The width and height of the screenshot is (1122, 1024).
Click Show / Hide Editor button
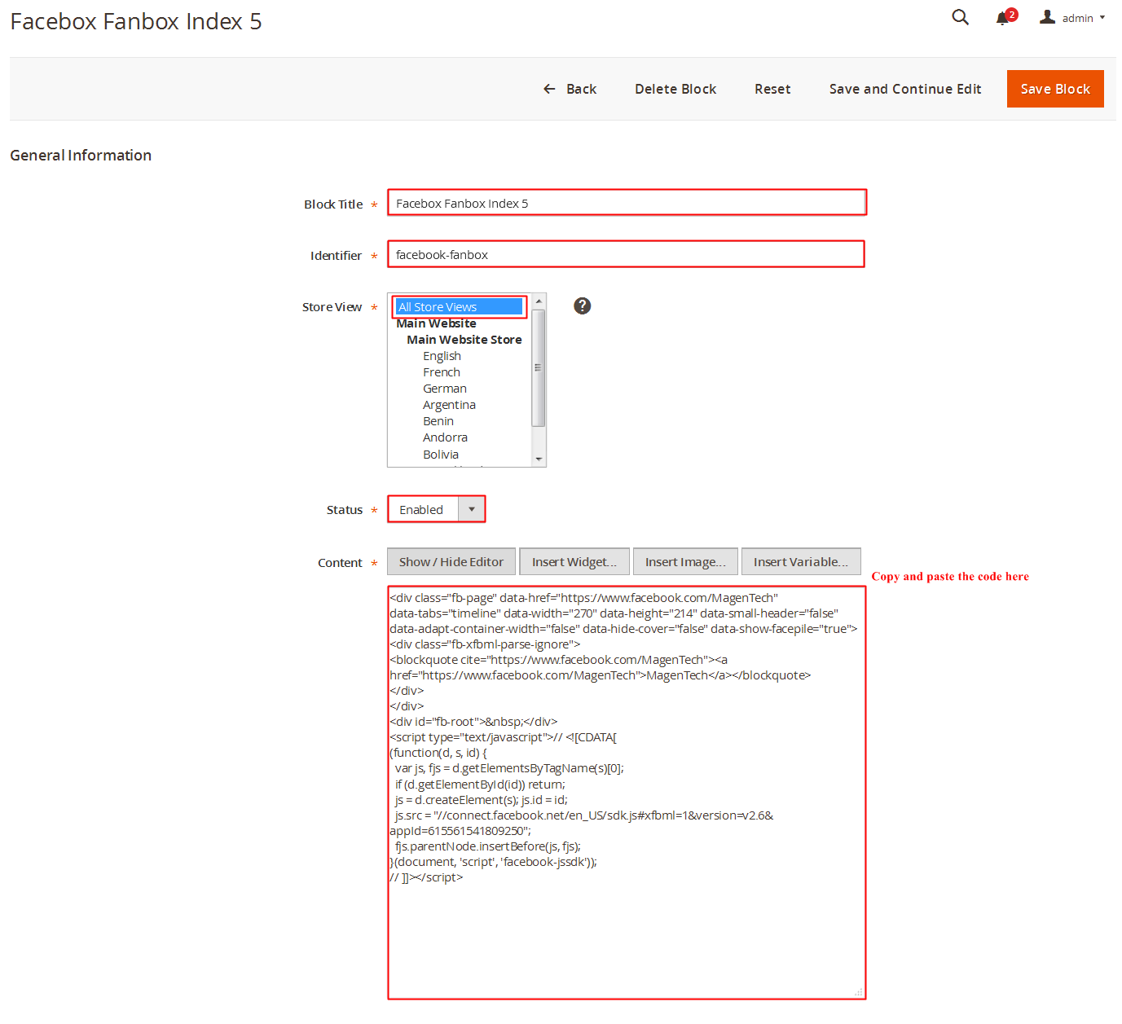pyautogui.click(x=451, y=561)
